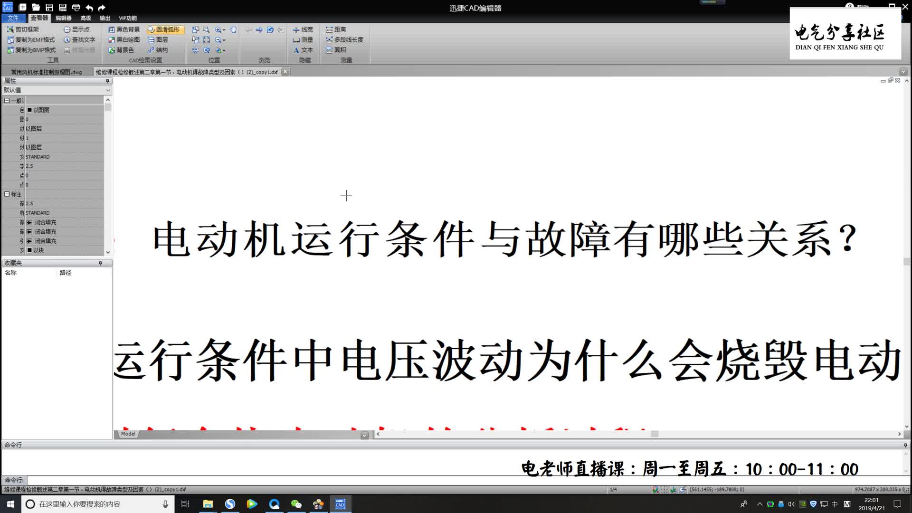
Task: Click the command line input field
Action: click(x=465, y=480)
